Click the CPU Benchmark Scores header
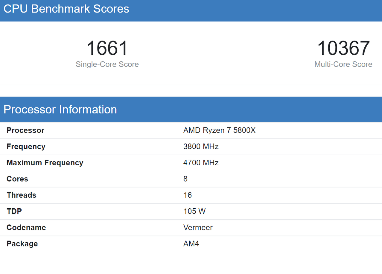 pos(66,9)
